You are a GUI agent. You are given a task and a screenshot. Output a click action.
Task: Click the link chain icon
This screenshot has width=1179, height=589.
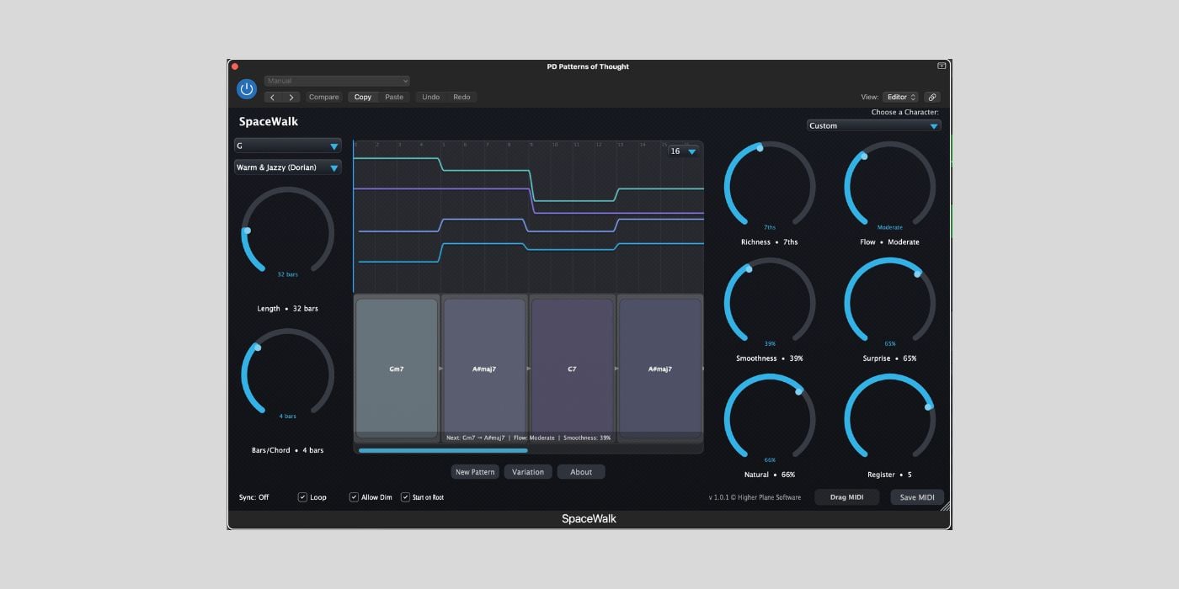coord(931,98)
